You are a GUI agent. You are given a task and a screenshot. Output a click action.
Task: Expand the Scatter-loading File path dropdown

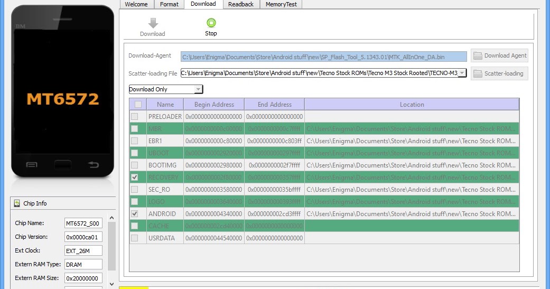(462, 73)
